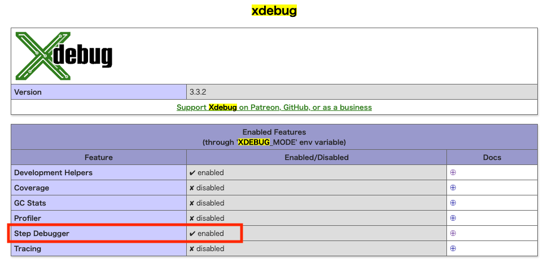Select the version value 3.3.2
This screenshot has height=263, width=548.
pyautogui.click(x=198, y=92)
